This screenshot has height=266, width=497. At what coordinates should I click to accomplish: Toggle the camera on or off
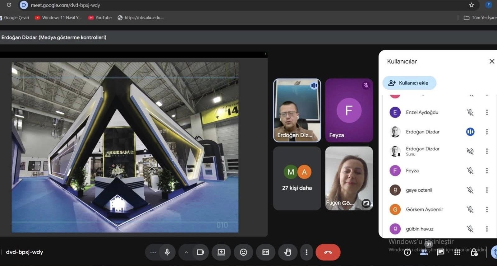pos(200,252)
